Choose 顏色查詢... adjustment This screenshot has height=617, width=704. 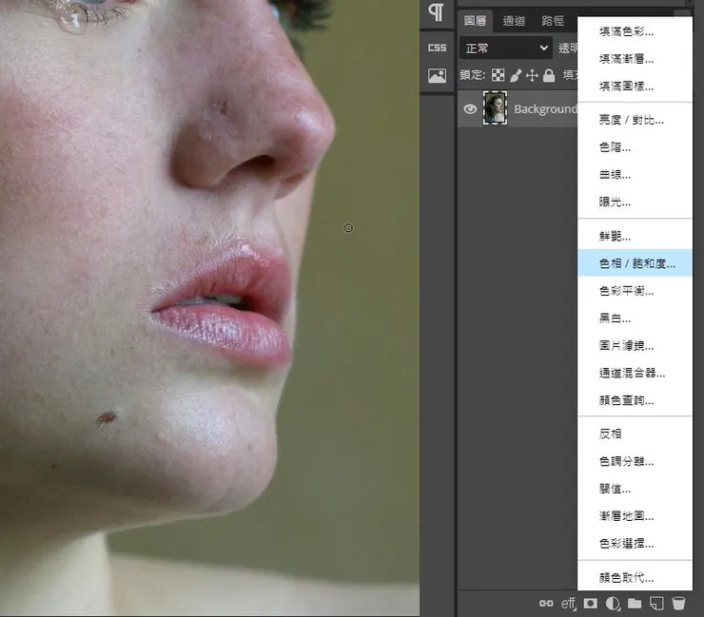(x=635, y=400)
